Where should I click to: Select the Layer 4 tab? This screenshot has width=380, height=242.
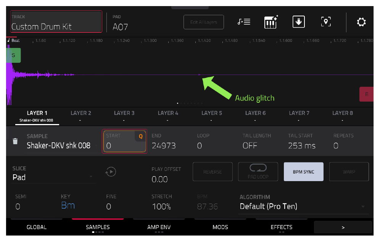coord(168,116)
